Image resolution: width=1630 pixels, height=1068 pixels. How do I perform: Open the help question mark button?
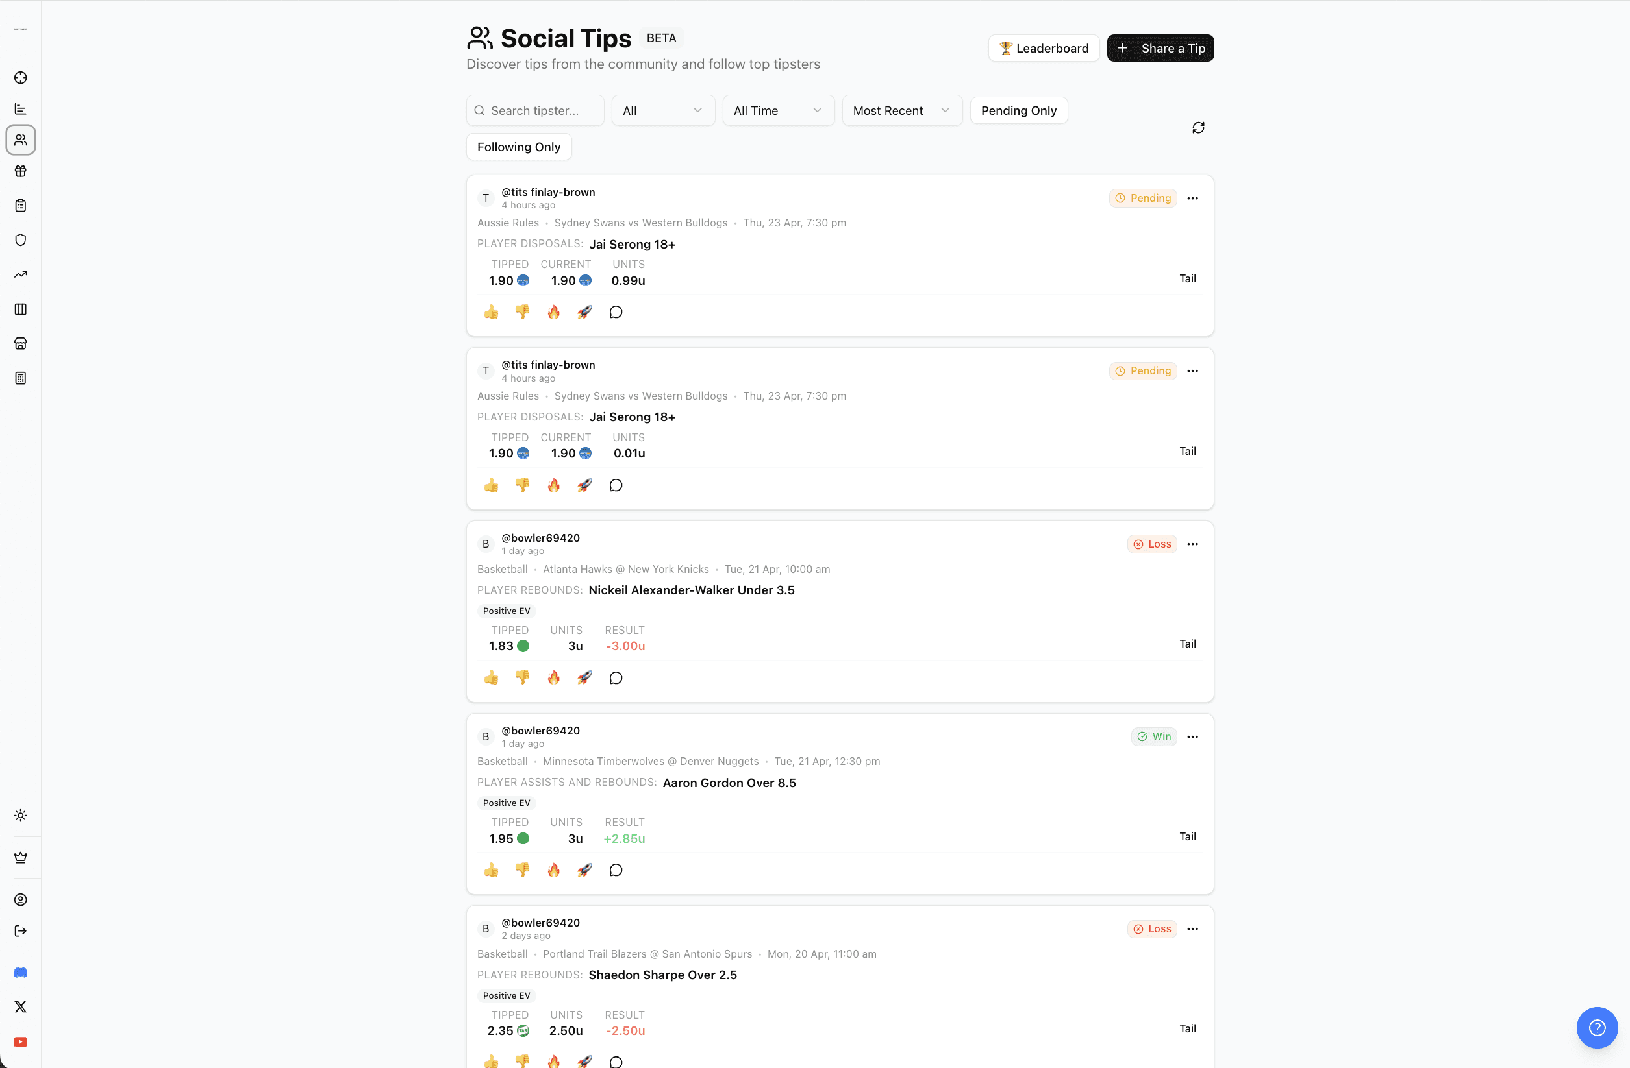click(1596, 1027)
